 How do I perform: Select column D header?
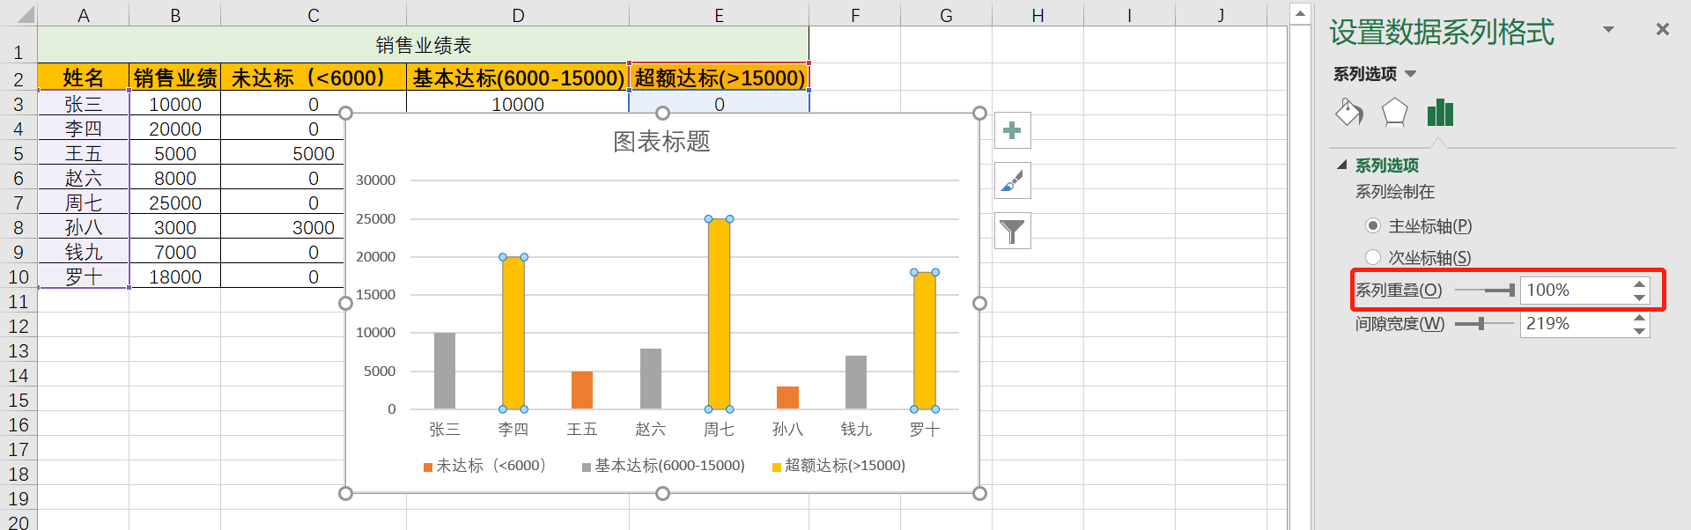click(x=518, y=15)
